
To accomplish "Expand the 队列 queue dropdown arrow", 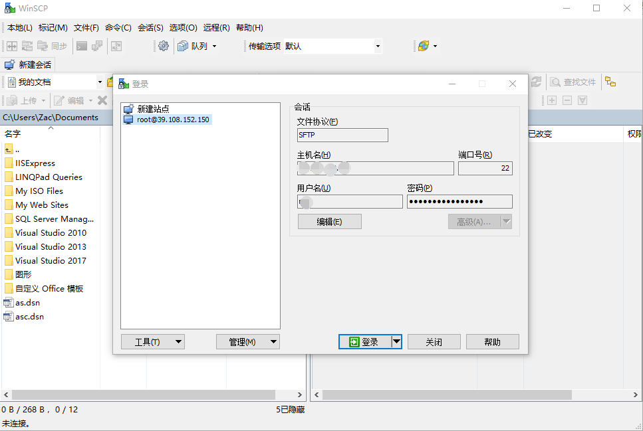I will 215,46.
